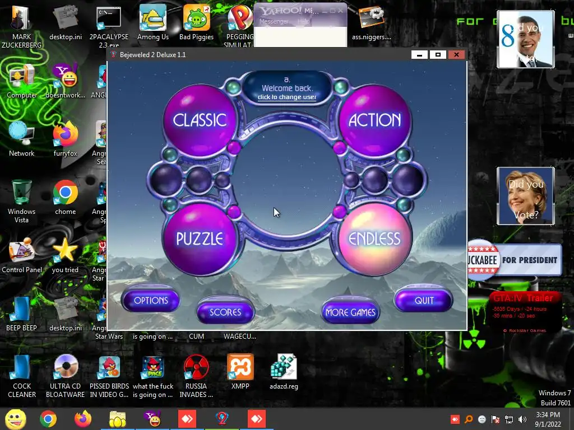Open More Games in Bejeweled
Screen dimensions: 574x430
350,312
